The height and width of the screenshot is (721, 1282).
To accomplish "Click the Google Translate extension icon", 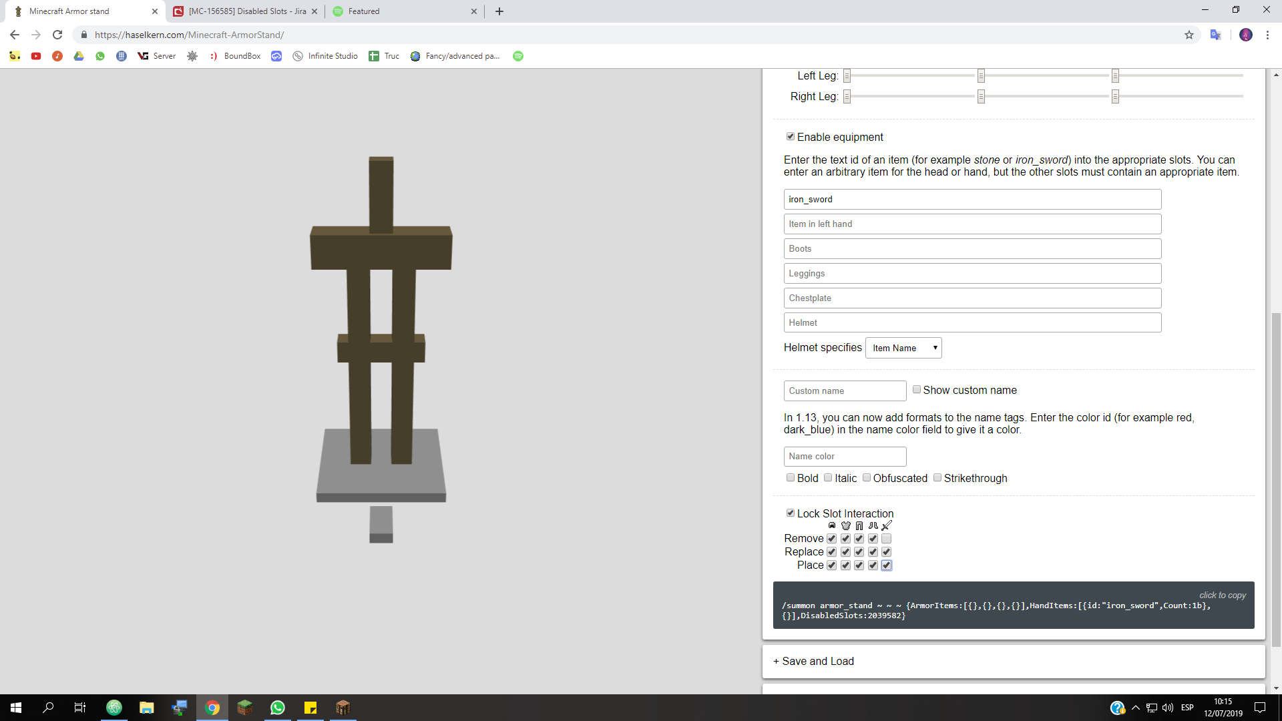I will 1215,35.
